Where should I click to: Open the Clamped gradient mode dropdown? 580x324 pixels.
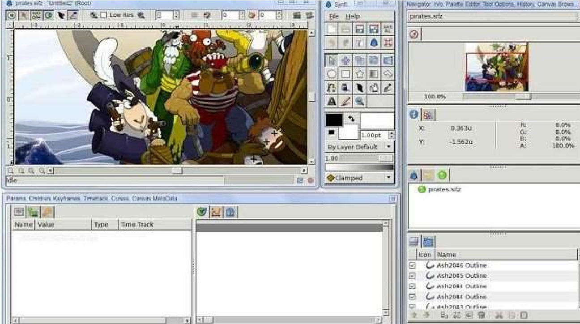click(x=359, y=178)
